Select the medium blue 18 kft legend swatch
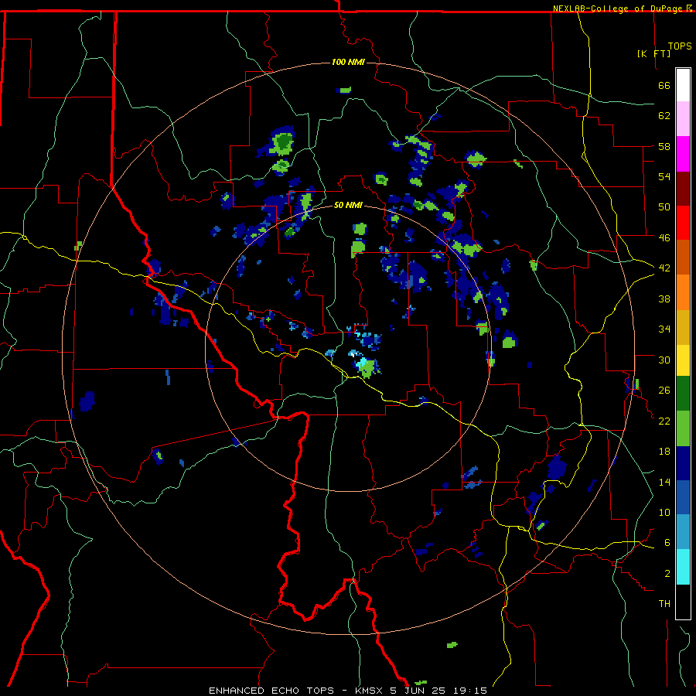 tap(683, 497)
